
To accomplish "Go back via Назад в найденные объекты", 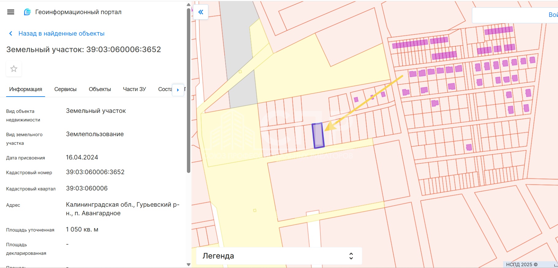I will pyautogui.click(x=61, y=33).
